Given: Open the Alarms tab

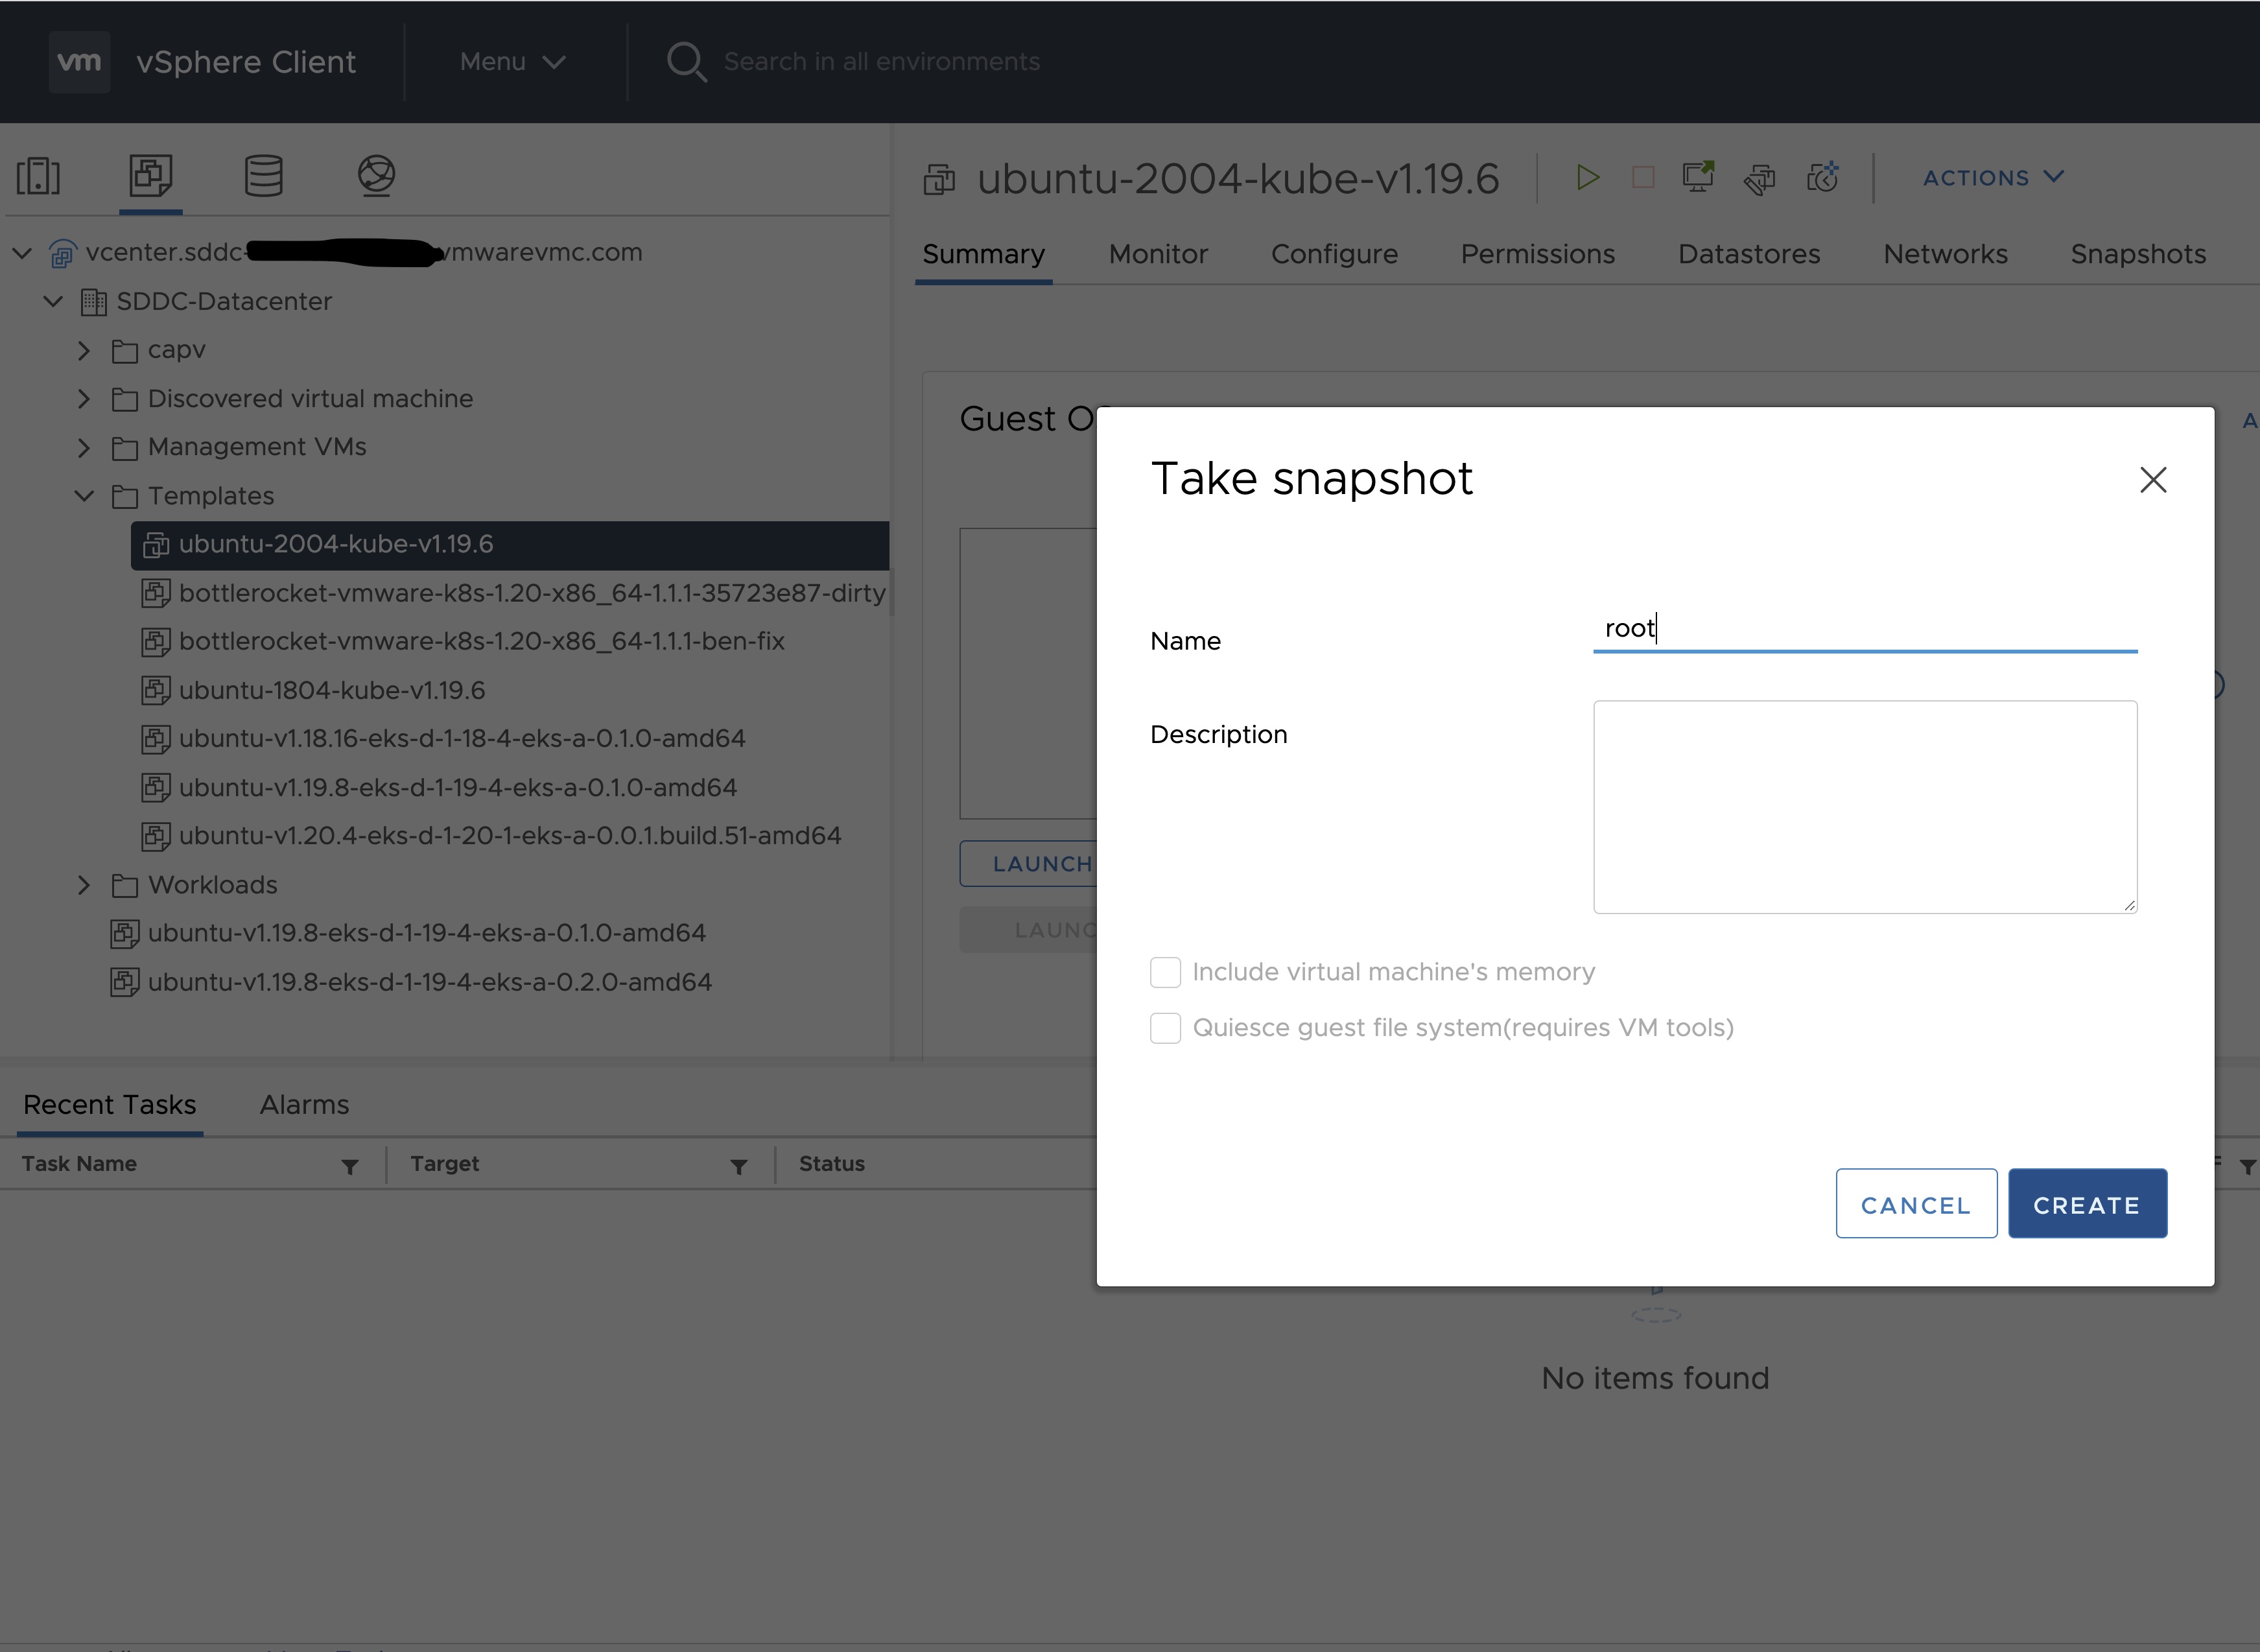Looking at the screenshot, I should click(304, 1105).
